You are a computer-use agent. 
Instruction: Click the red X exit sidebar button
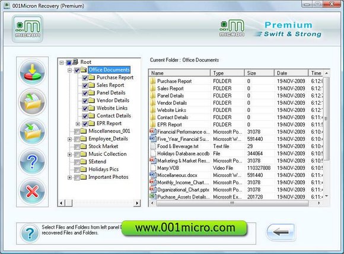point(32,192)
